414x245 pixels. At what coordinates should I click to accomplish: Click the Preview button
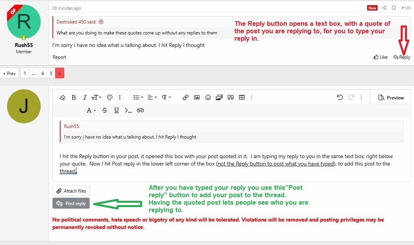point(391,97)
